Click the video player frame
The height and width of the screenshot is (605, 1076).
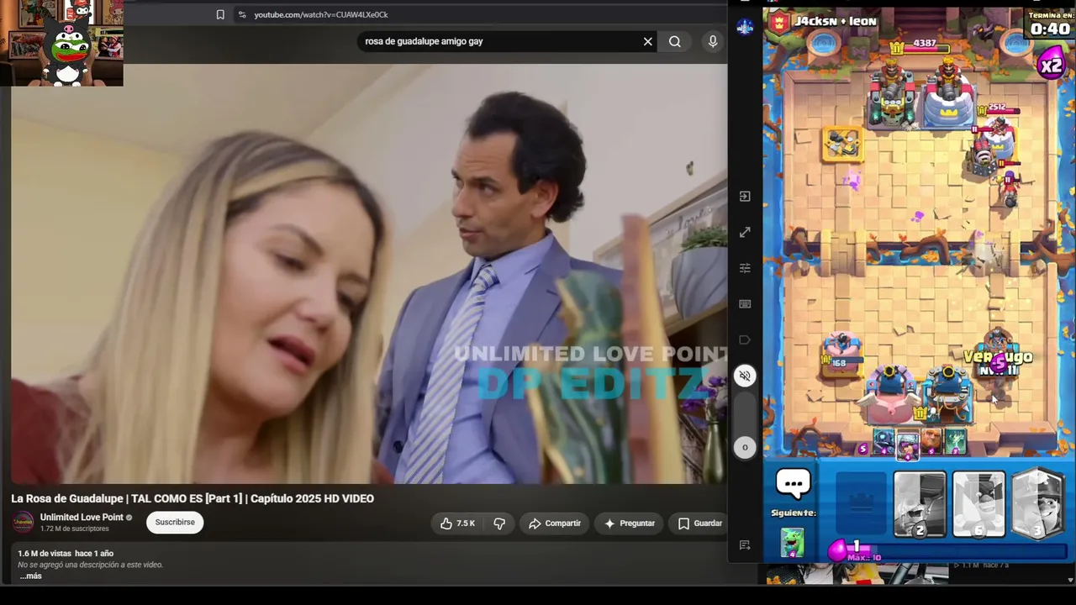(368, 274)
